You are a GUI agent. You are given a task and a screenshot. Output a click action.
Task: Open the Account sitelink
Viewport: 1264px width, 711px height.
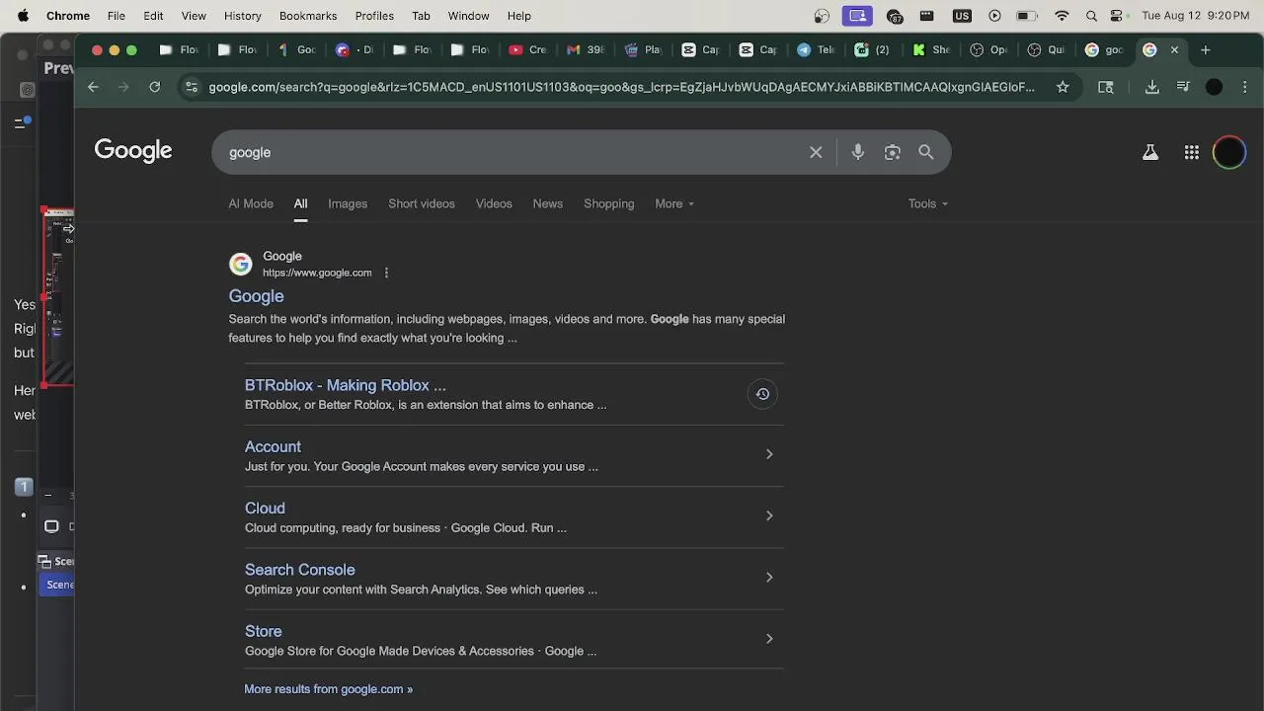273,446
